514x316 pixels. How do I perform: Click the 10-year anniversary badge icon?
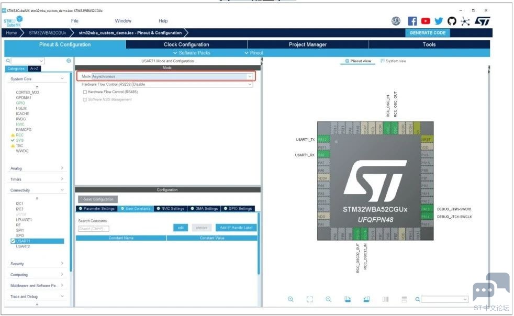tap(396, 21)
